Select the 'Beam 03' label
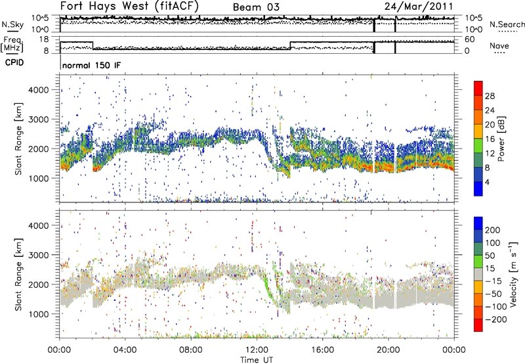 pos(256,7)
